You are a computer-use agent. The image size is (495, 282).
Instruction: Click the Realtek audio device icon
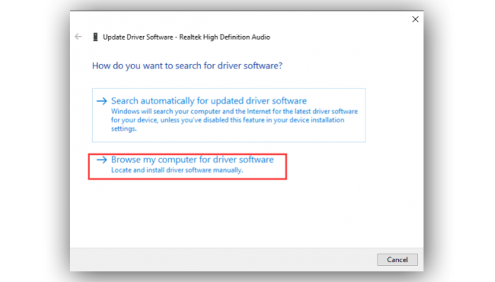[x=95, y=37]
